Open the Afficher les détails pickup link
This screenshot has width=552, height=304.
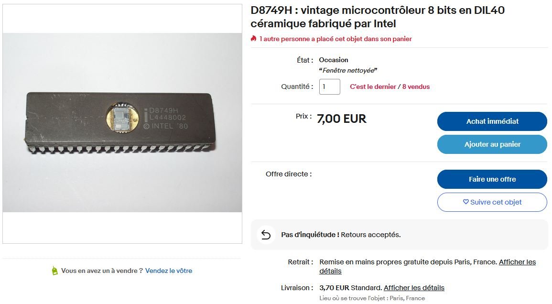click(427, 266)
